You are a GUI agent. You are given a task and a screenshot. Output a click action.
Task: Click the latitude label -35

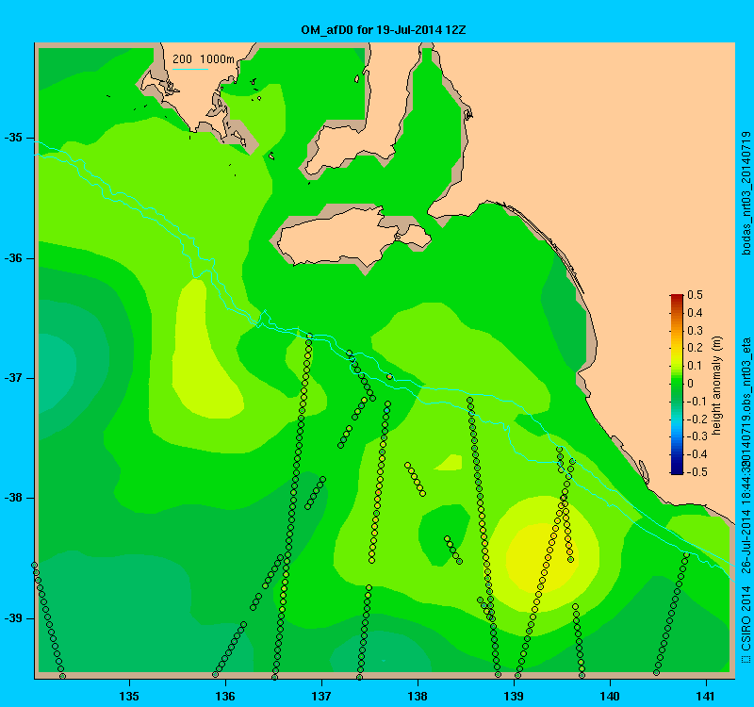pos(13,138)
